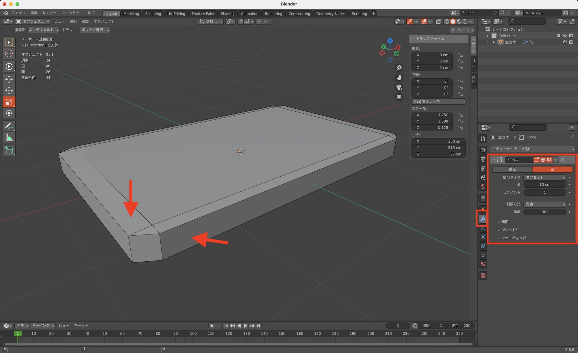Choose the Add Cube tool
Screen dimensions: 578x353
[9, 151]
